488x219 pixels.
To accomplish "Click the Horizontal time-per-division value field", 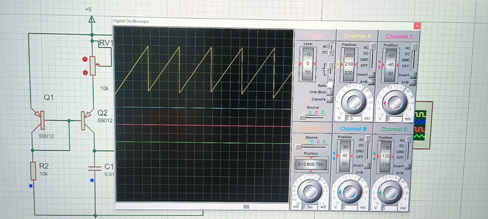I will (310, 207).
